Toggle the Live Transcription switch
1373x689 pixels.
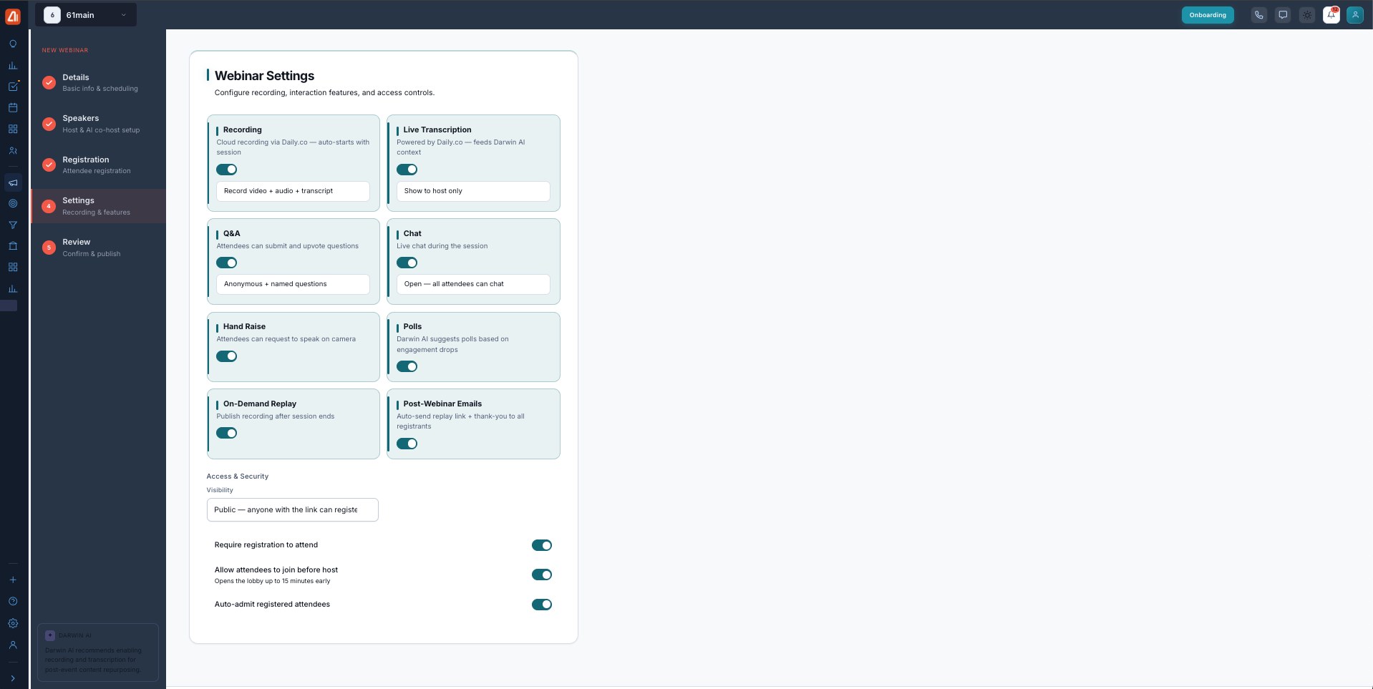click(x=407, y=170)
